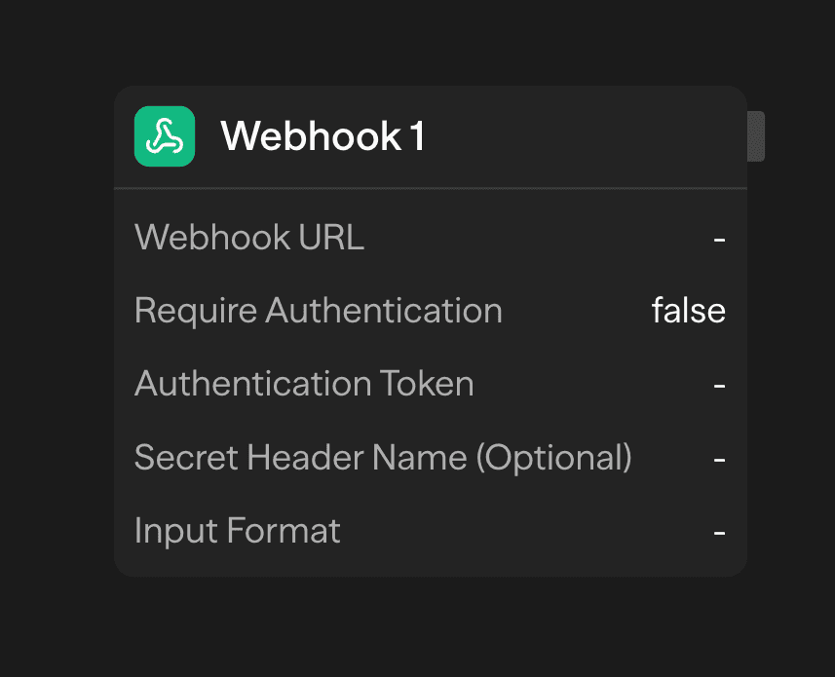Select the Webhook URL label text

pos(248,237)
